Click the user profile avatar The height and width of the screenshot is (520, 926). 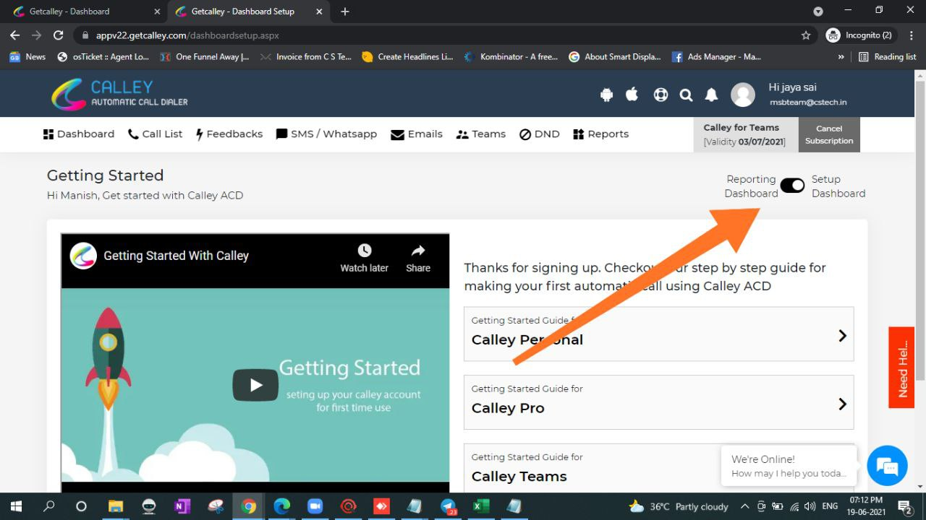point(743,95)
